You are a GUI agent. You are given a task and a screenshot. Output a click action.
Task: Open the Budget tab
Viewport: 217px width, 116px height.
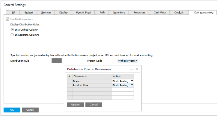(x=29, y=12)
